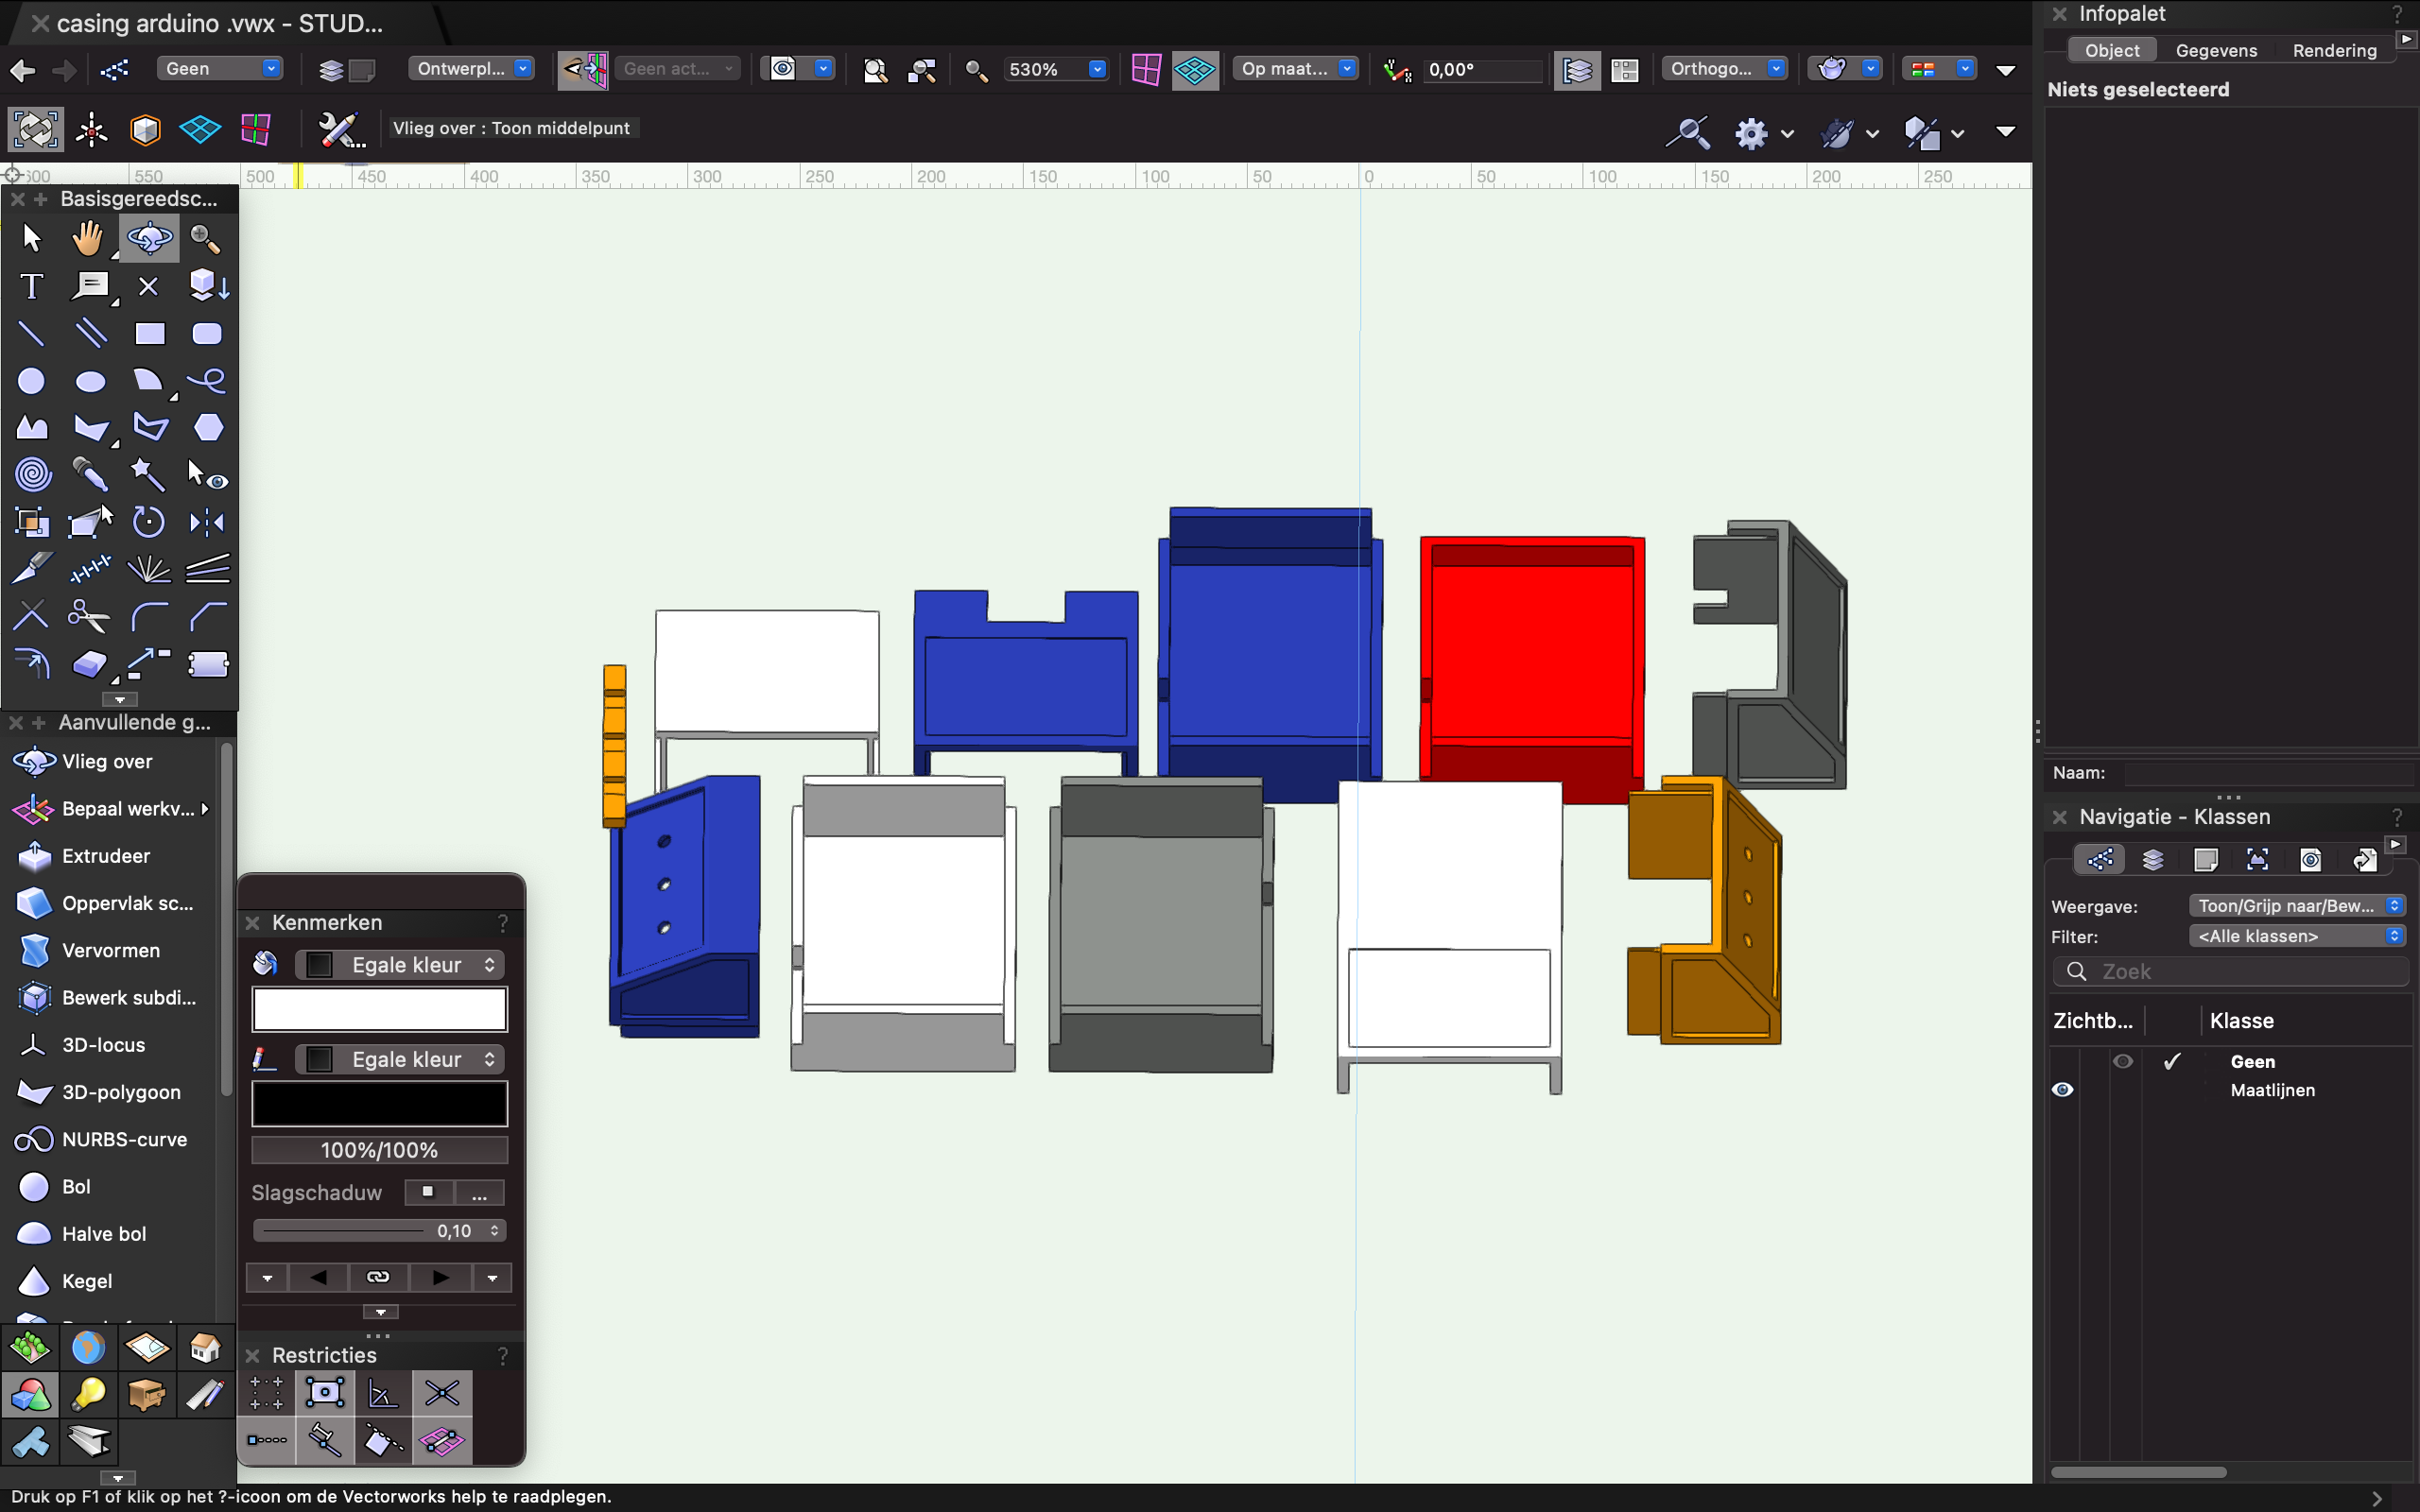Select the Regular Polygon hexagon tool
The height and width of the screenshot is (1512, 2420).
point(207,428)
